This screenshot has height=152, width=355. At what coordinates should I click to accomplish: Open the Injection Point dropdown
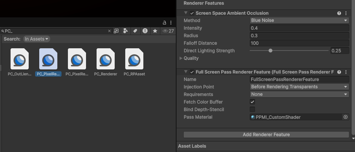[x=299, y=87]
